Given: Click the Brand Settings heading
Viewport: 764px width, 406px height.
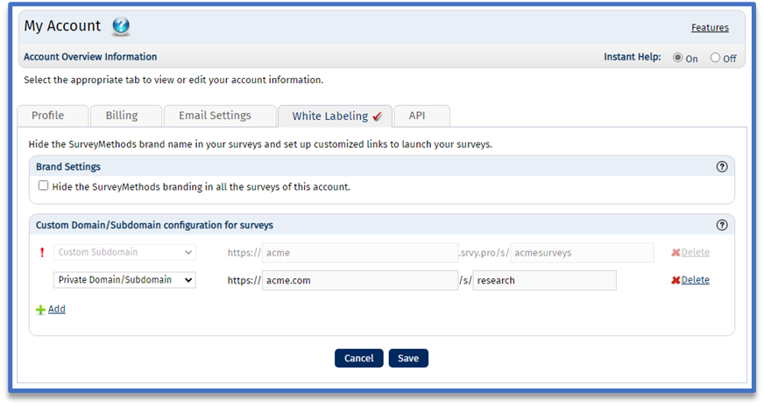Looking at the screenshot, I should pyautogui.click(x=68, y=166).
